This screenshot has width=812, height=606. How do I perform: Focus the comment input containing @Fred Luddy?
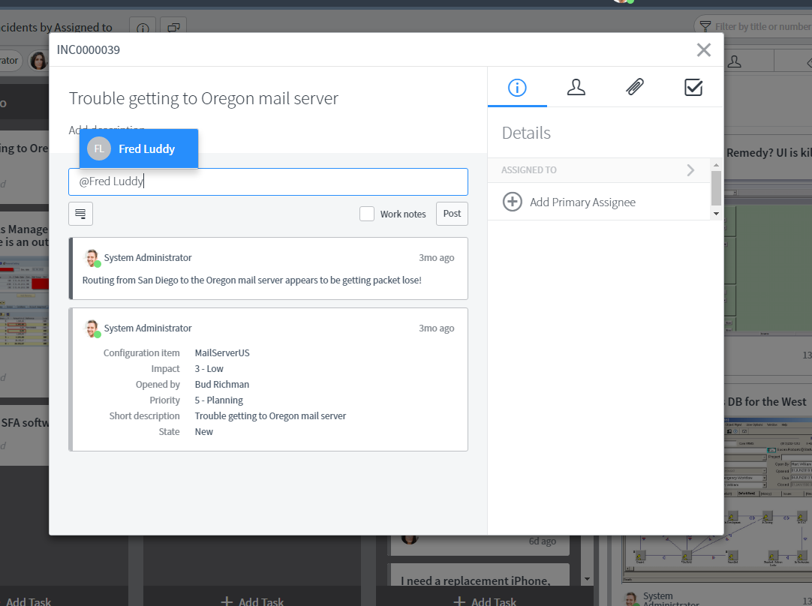(268, 181)
